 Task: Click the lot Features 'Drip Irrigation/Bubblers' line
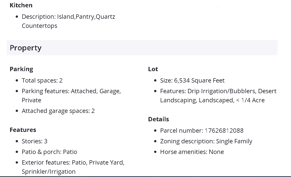pos(218,91)
